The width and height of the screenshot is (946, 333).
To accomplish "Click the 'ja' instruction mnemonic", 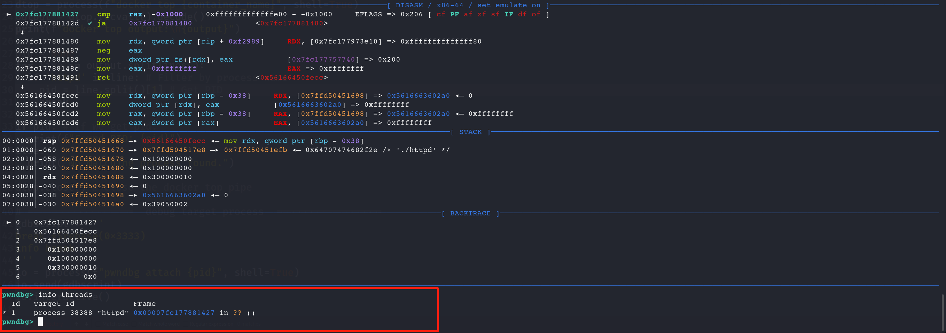I will 101,23.
